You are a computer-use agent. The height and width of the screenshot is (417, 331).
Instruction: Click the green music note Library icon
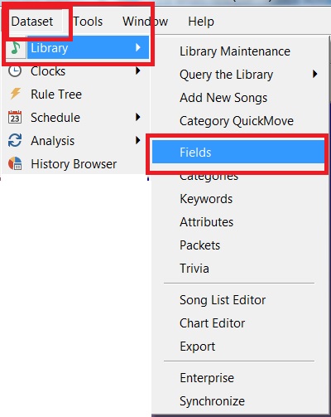coord(16,48)
